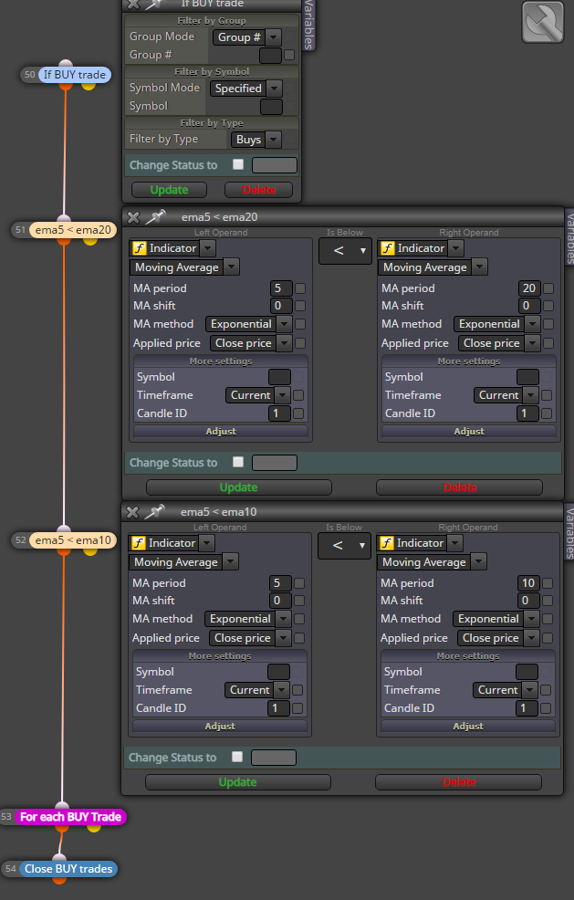Select node 50 If BUY trade block
This screenshot has width=574, height=900.
75,75
